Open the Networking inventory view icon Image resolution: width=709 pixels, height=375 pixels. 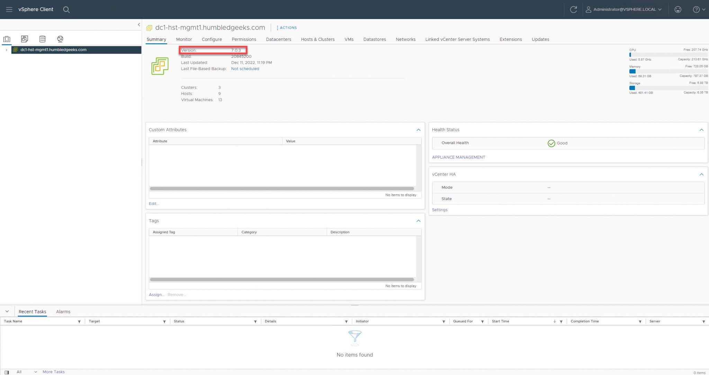60,39
